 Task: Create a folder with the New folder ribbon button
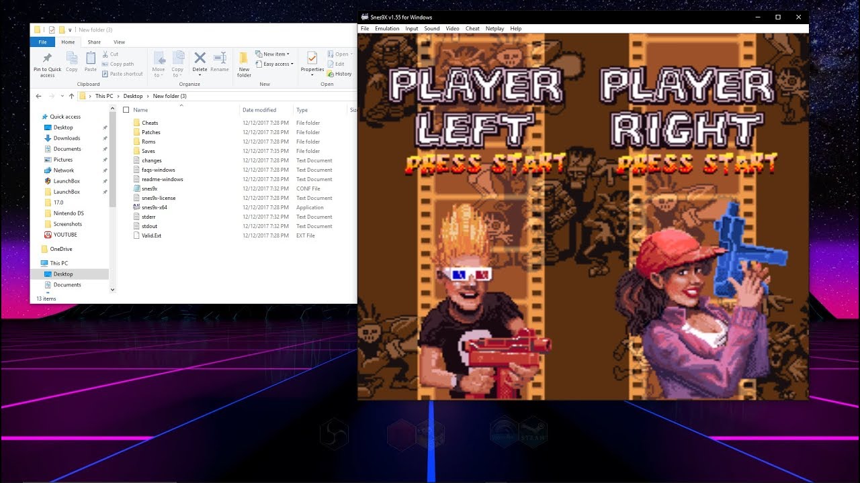244,64
